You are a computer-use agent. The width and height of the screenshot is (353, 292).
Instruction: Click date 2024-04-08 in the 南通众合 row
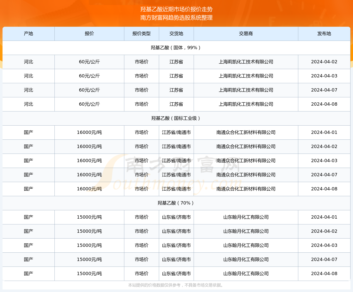point(324,189)
